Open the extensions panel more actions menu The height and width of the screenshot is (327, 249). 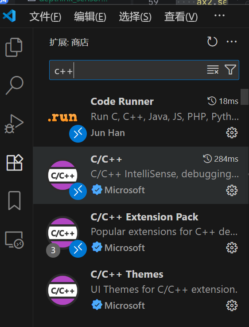click(232, 42)
